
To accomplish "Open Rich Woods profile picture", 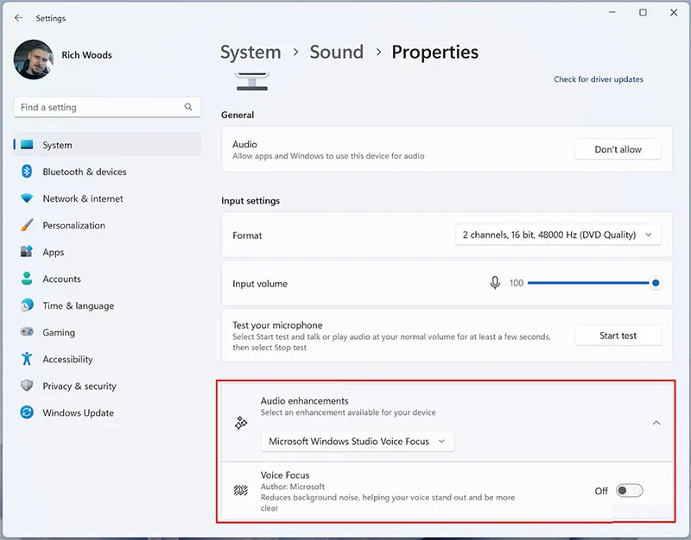I will [34, 60].
